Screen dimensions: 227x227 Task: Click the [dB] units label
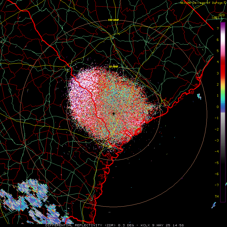pos(215,17)
